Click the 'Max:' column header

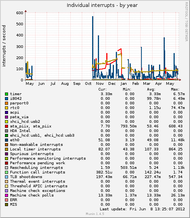[x=175, y=89]
